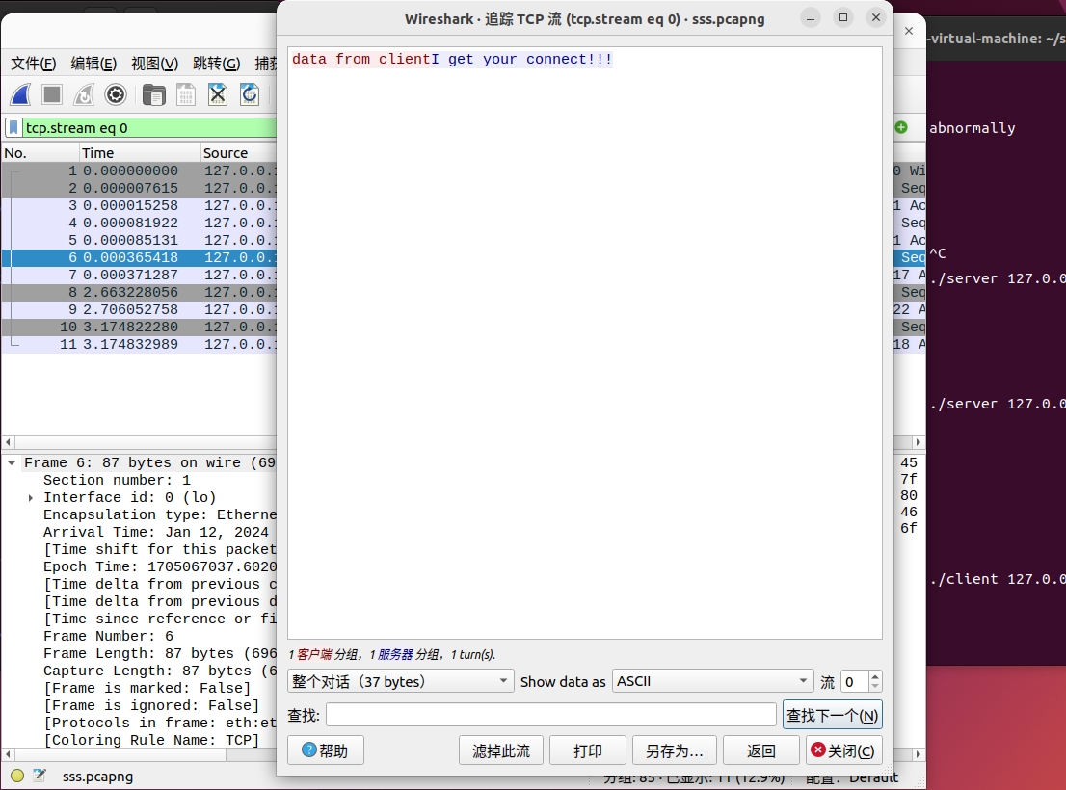Collapse the Frame 6 tree node

pos(12,462)
